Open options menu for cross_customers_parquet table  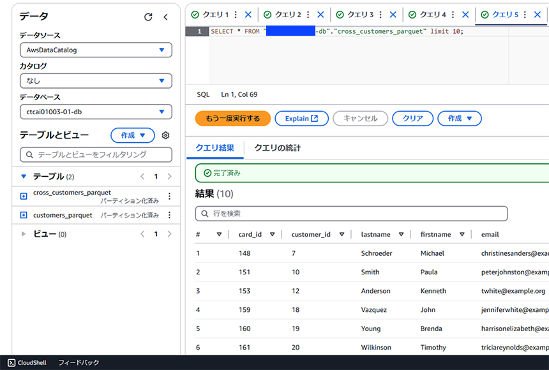(169, 196)
